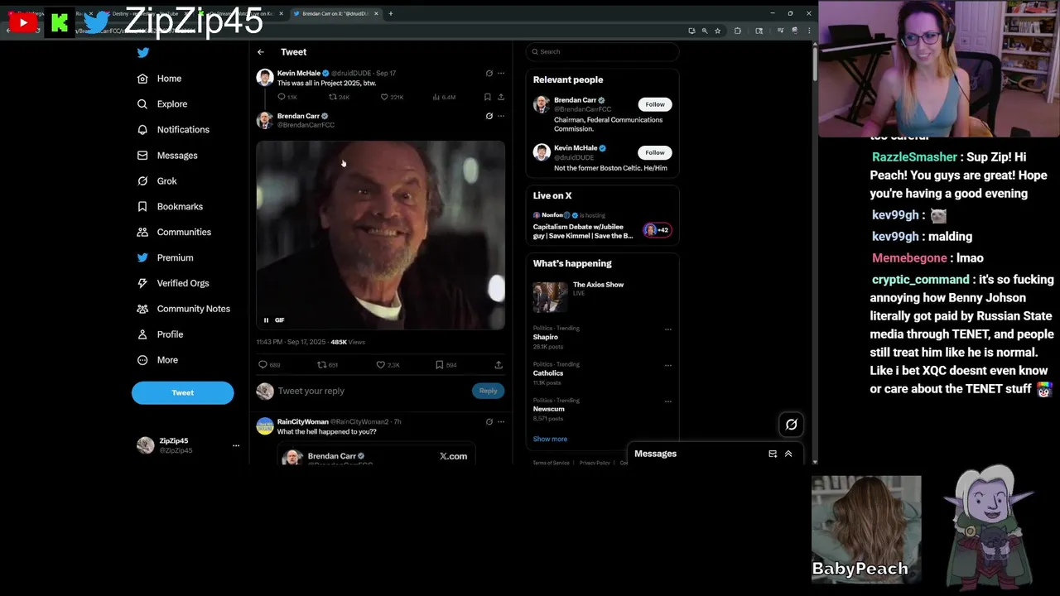The width and height of the screenshot is (1060, 596).
Task: Open more options on Brendan Carr tweet
Action: pyautogui.click(x=501, y=116)
